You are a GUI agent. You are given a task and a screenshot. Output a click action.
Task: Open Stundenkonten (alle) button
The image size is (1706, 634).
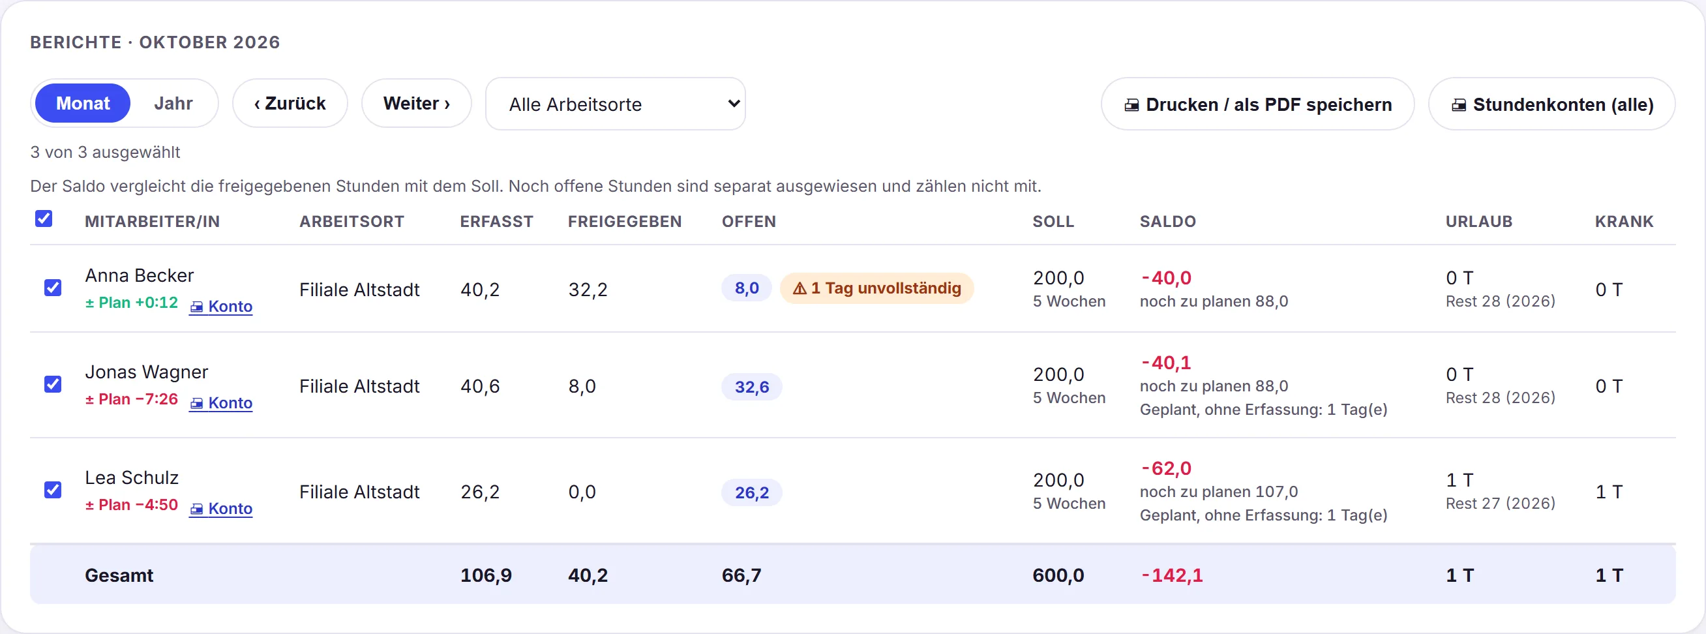(1551, 104)
